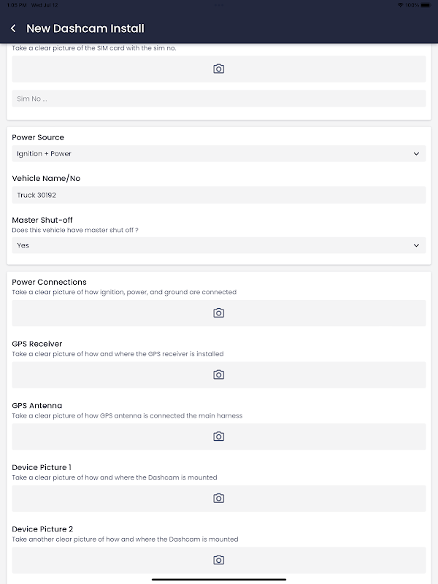
Task: Click the New Dashcam Install title
Action: pyautogui.click(x=85, y=28)
